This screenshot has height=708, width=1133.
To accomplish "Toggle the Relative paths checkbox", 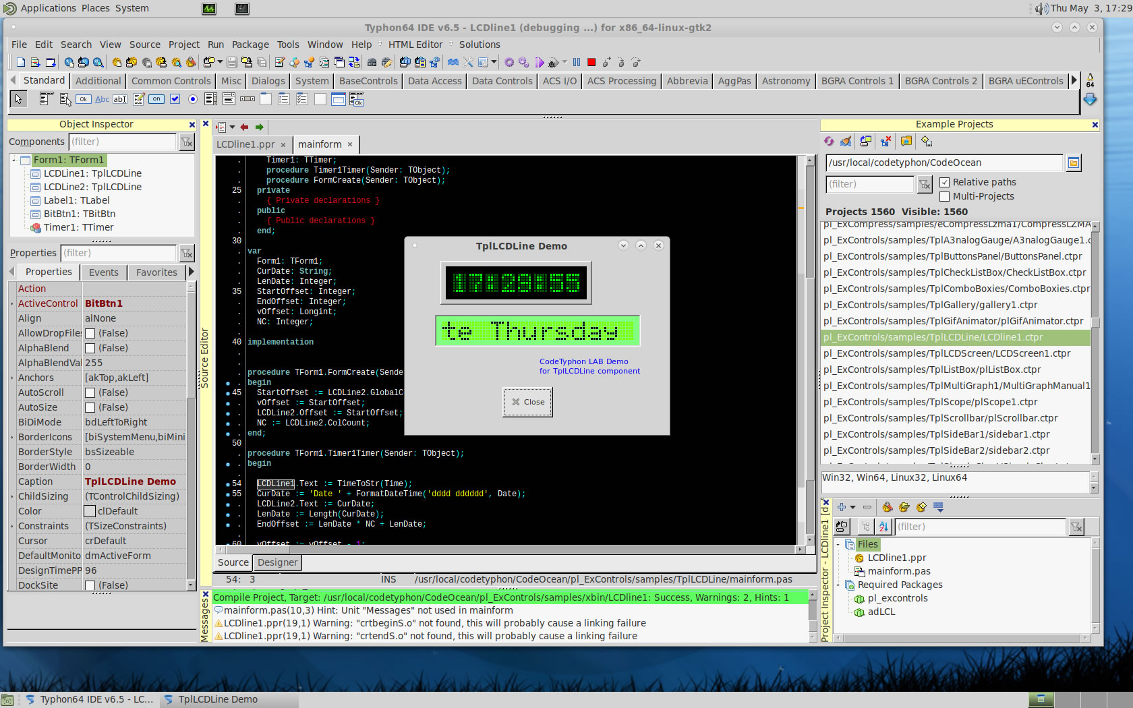I will [945, 182].
